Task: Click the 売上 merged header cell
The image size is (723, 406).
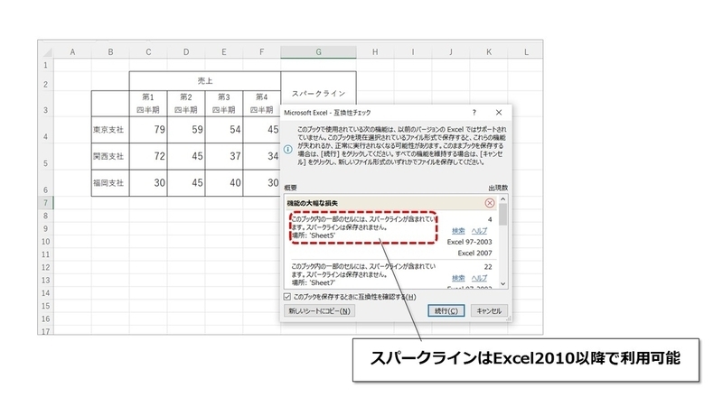Action: tap(205, 81)
